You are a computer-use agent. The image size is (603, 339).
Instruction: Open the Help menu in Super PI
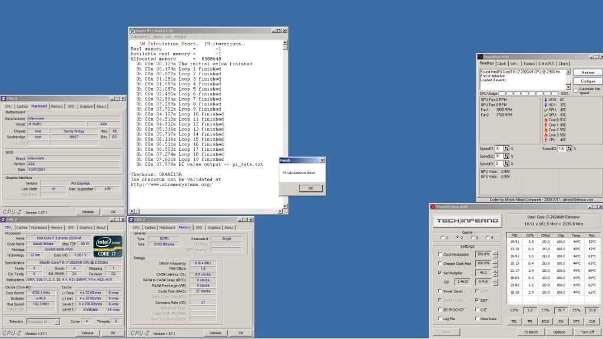click(x=180, y=37)
